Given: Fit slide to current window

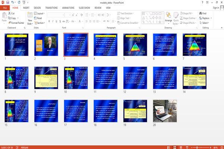Looking at the screenshot, I should click(222, 148).
